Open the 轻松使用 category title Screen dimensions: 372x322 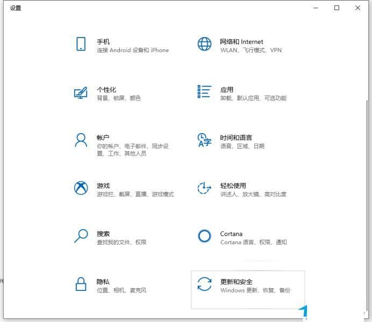click(x=233, y=186)
